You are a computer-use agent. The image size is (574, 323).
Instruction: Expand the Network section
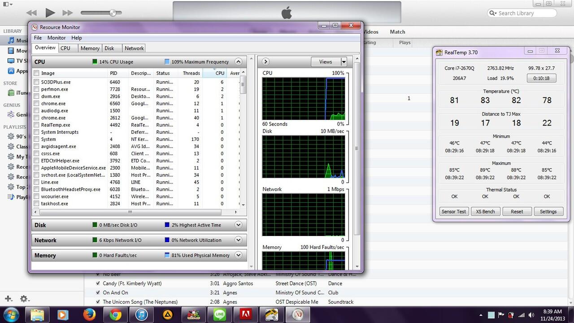(x=239, y=240)
